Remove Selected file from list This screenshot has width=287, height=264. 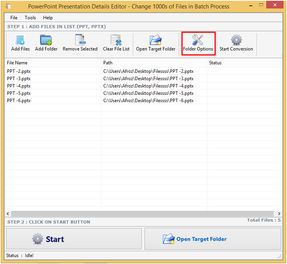80,44
